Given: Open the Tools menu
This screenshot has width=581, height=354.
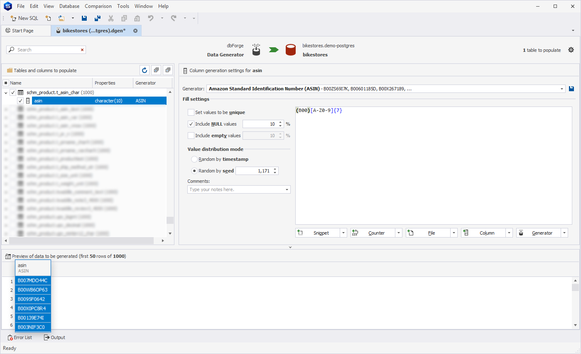Looking at the screenshot, I should point(123,6).
